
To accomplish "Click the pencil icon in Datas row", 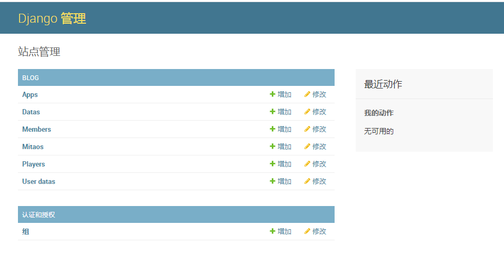I will pyautogui.click(x=307, y=111).
